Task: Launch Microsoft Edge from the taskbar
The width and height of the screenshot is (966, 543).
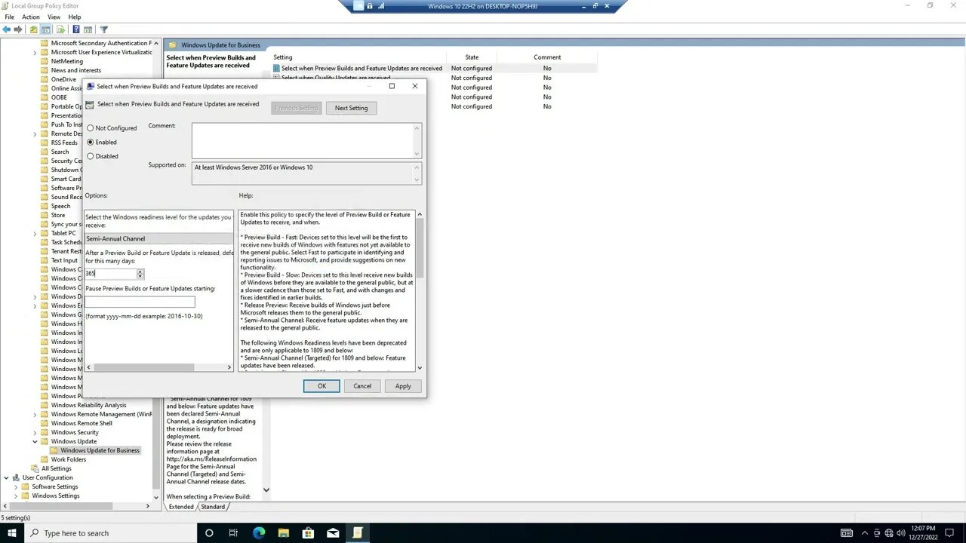Action: (259, 532)
